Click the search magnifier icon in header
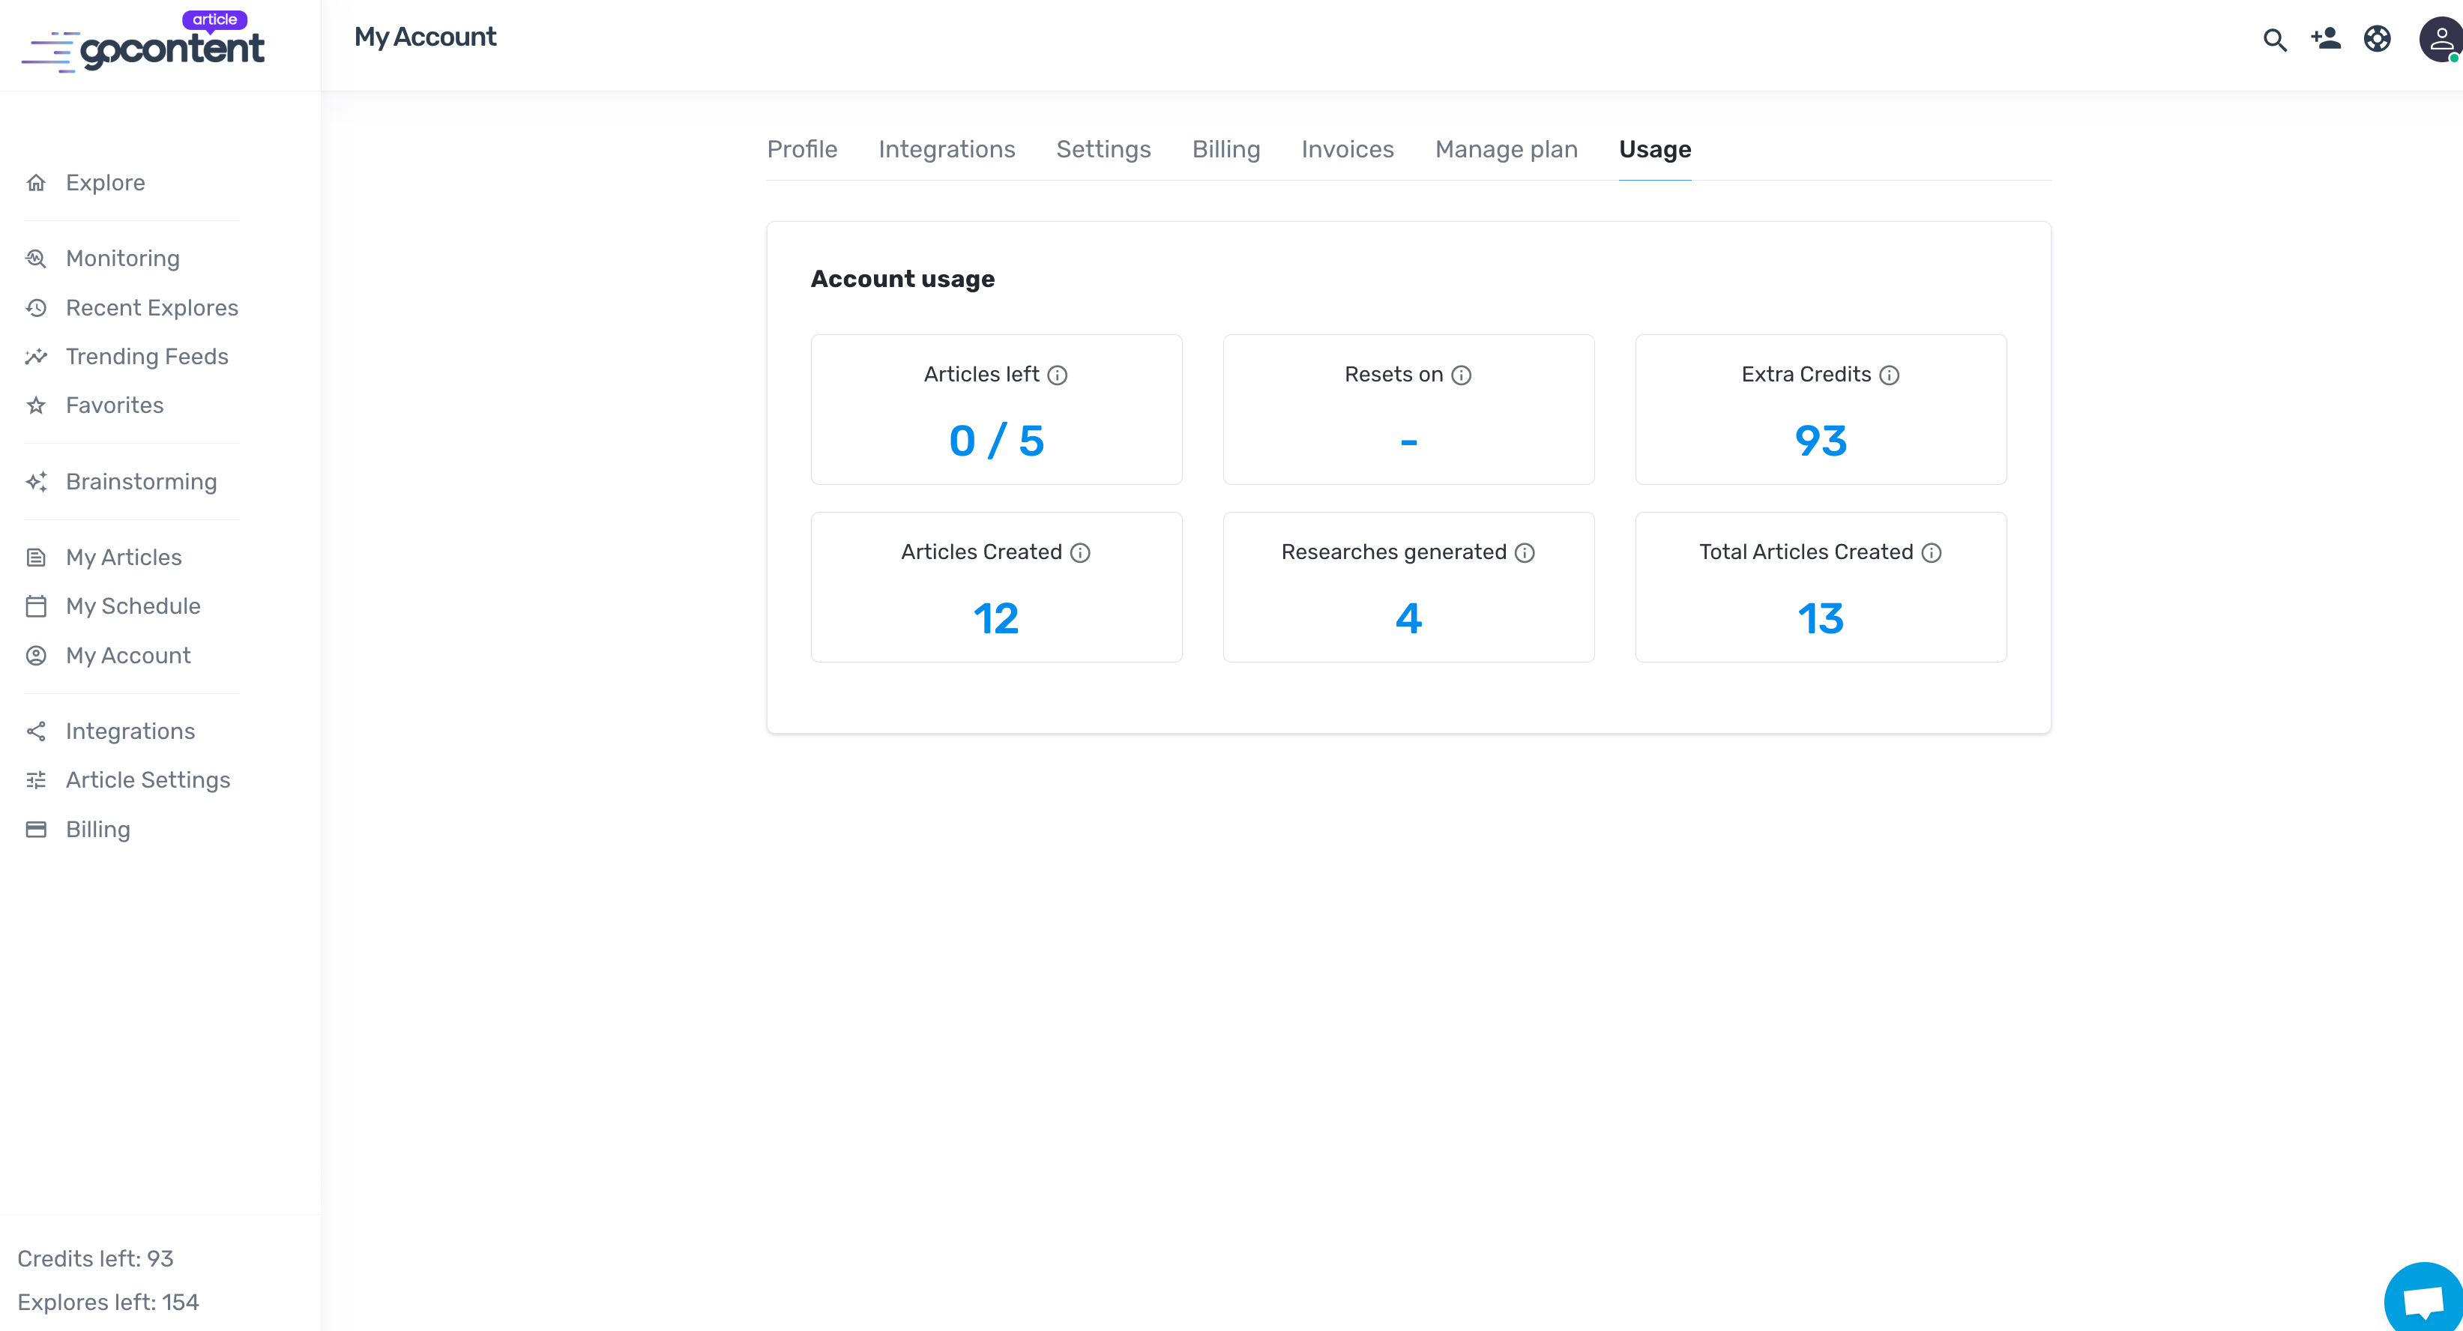This screenshot has width=2463, height=1331. coord(2275,39)
